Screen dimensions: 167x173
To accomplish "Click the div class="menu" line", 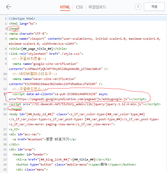I will click(x=32, y=170).
